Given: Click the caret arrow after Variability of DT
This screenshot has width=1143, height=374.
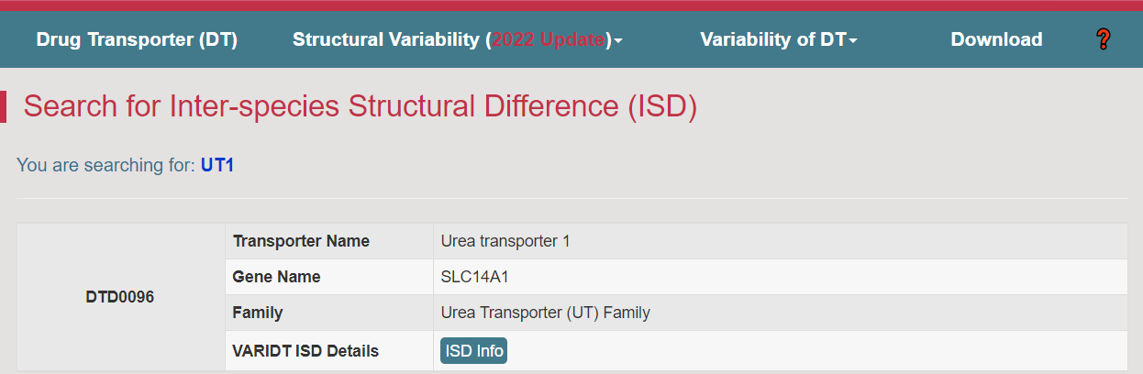Looking at the screenshot, I should pos(853,41).
